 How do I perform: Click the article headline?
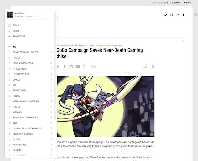[100, 53]
